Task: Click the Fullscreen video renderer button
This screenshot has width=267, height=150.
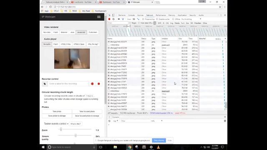Action: click(93, 32)
